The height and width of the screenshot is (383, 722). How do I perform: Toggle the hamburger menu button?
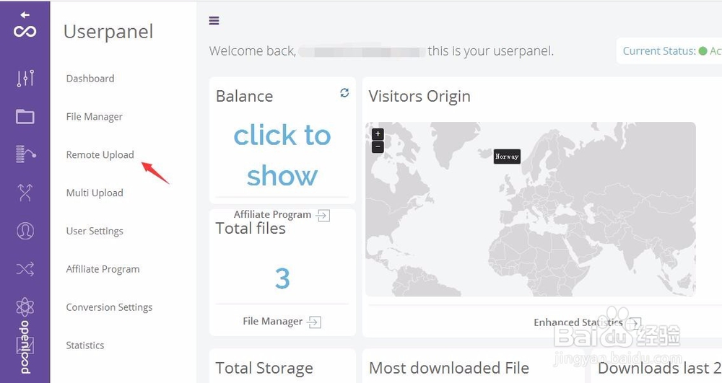tap(214, 21)
